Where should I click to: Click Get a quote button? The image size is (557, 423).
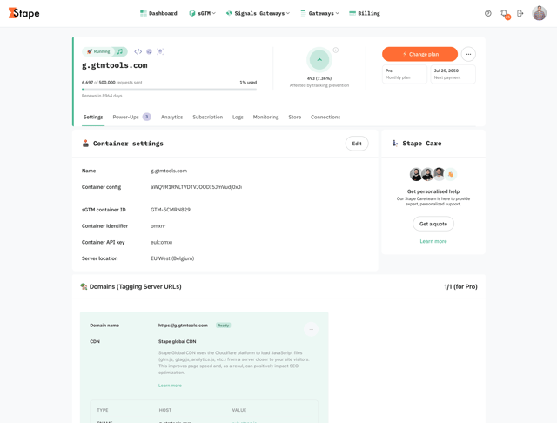(x=433, y=224)
